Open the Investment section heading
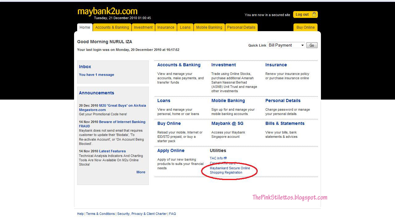Screen dimensions: 395x222 [223, 65]
